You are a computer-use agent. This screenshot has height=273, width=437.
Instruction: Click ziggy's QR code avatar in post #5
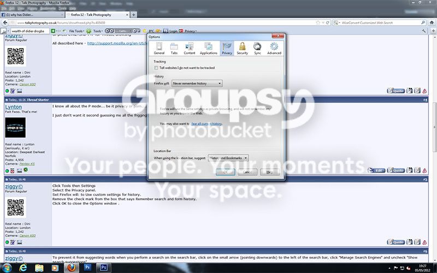tap(16, 207)
